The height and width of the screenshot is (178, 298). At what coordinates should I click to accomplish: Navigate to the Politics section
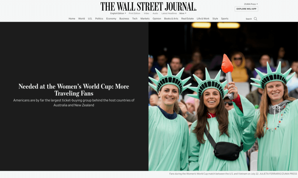pyautogui.click(x=99, y=19)
